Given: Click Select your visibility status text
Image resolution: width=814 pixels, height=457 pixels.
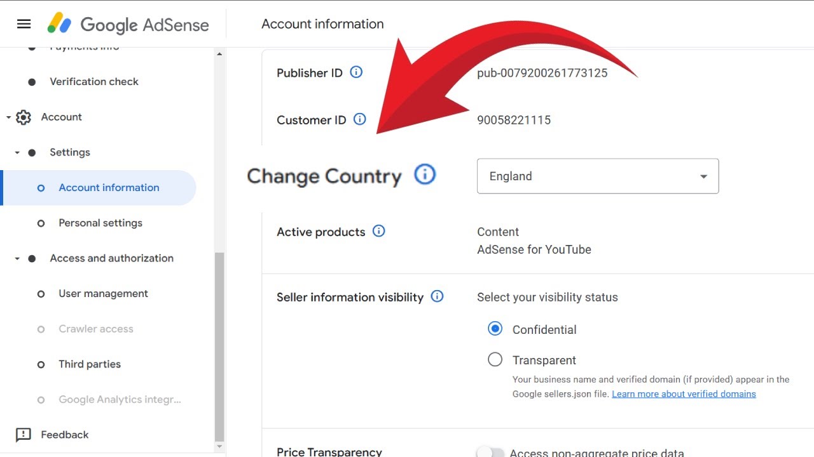Looking at the screenshot, I should pyautogui.click(x=548, y=297).
